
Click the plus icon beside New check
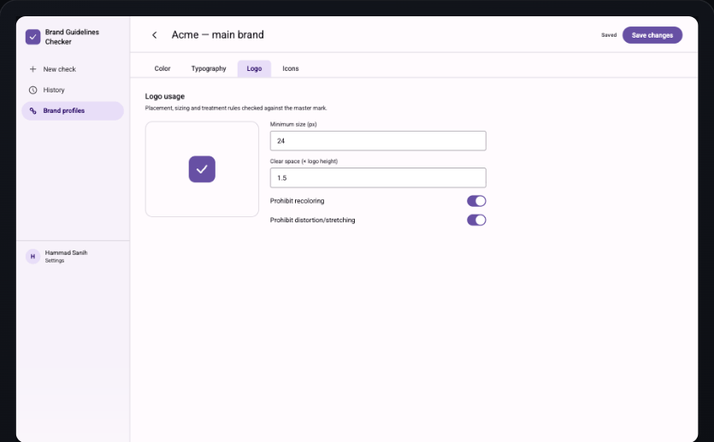pos(32,69)
